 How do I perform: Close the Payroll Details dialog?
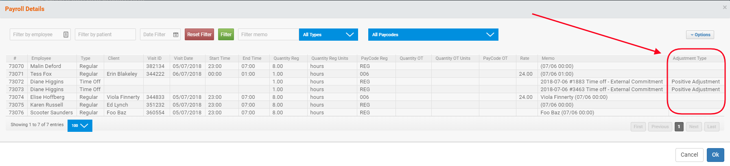pyautogui.click(x=725, y=7)
